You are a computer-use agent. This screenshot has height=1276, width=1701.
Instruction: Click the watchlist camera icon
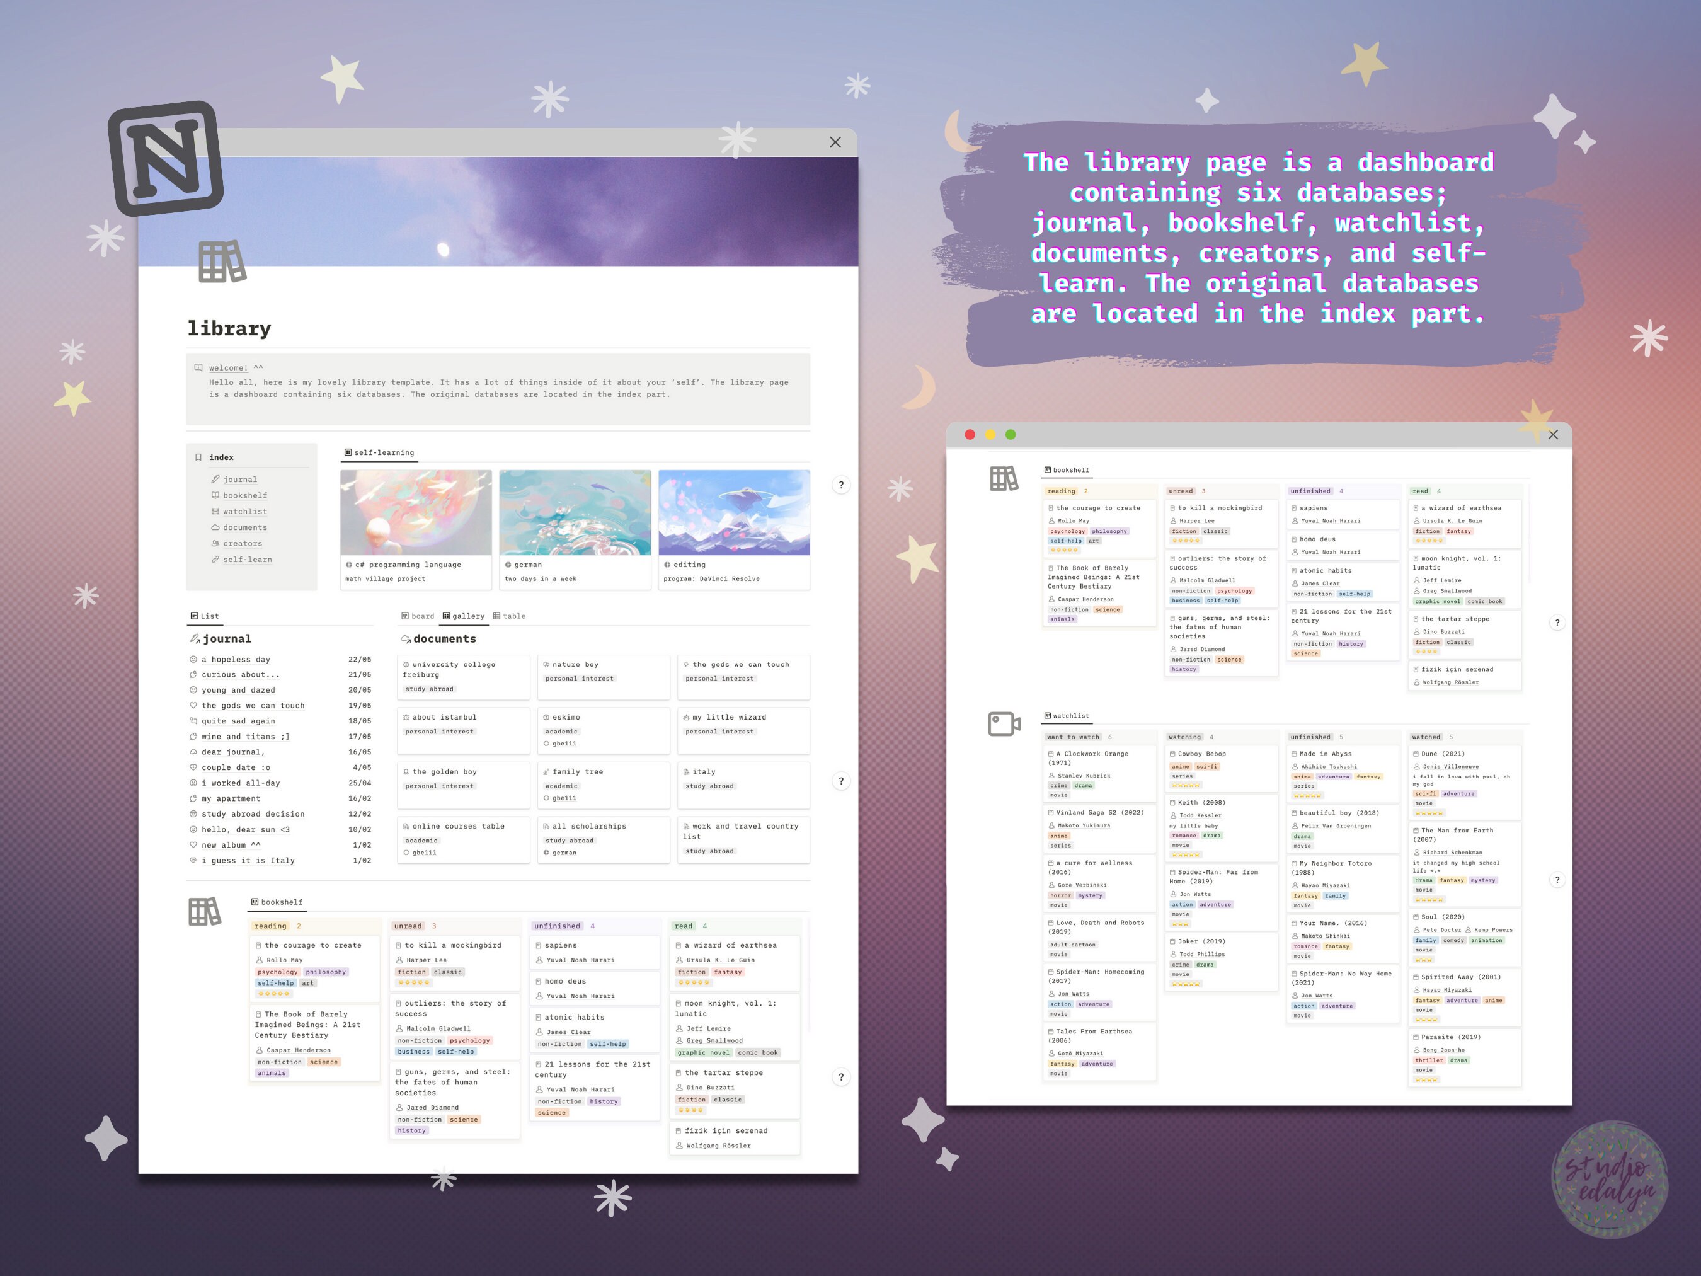point(1004,724)
